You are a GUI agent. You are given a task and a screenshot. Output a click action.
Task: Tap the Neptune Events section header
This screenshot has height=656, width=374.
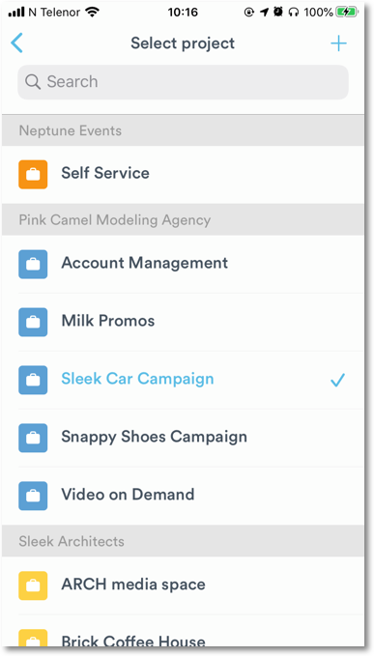pos(183,130)
